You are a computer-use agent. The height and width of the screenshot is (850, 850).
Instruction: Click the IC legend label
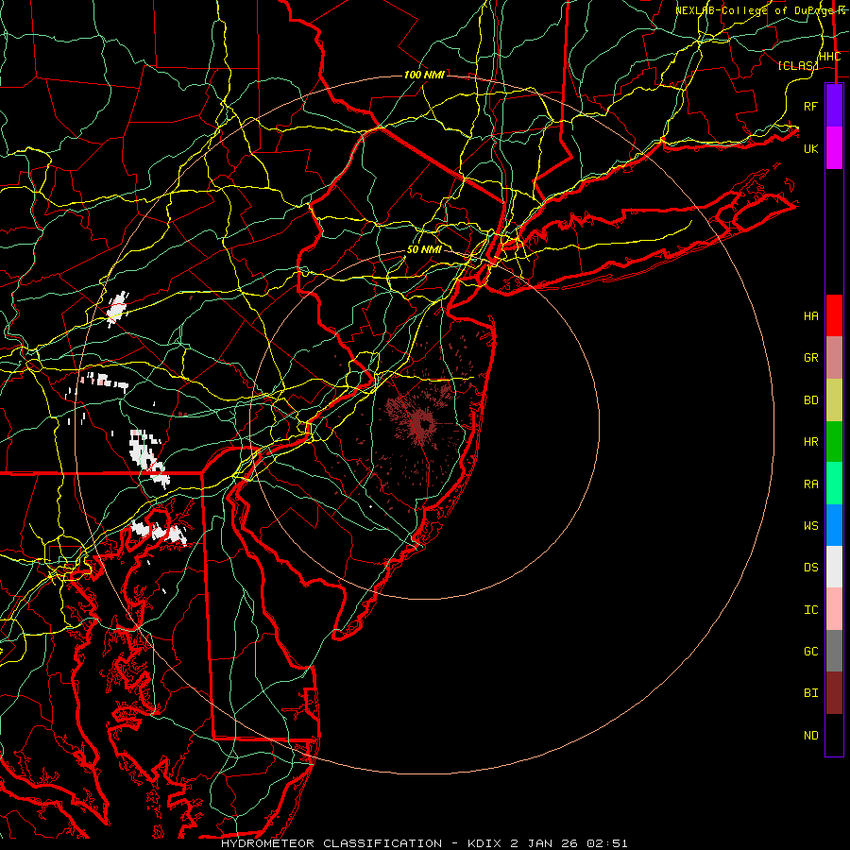click(810, 610)
